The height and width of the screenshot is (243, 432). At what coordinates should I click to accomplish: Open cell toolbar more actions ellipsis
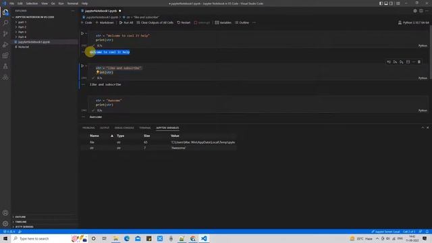[x=414, y=62]
